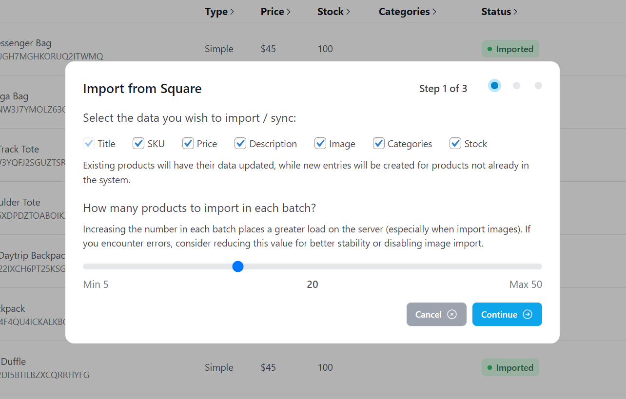Screen dimensions: 626x399
Task: Click the 'Step 1 of 3' text
Action: [x=443, y=89]
